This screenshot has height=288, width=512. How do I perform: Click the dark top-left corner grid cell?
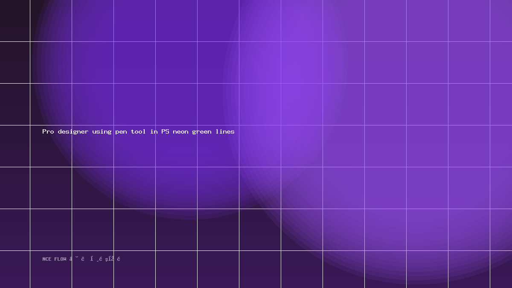click(15, 20)
